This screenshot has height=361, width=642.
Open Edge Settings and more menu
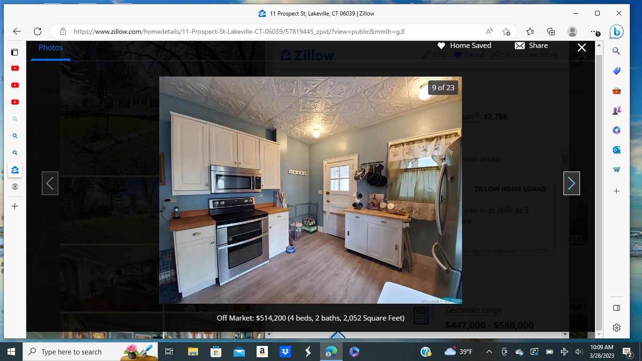(x=595, y=31)
